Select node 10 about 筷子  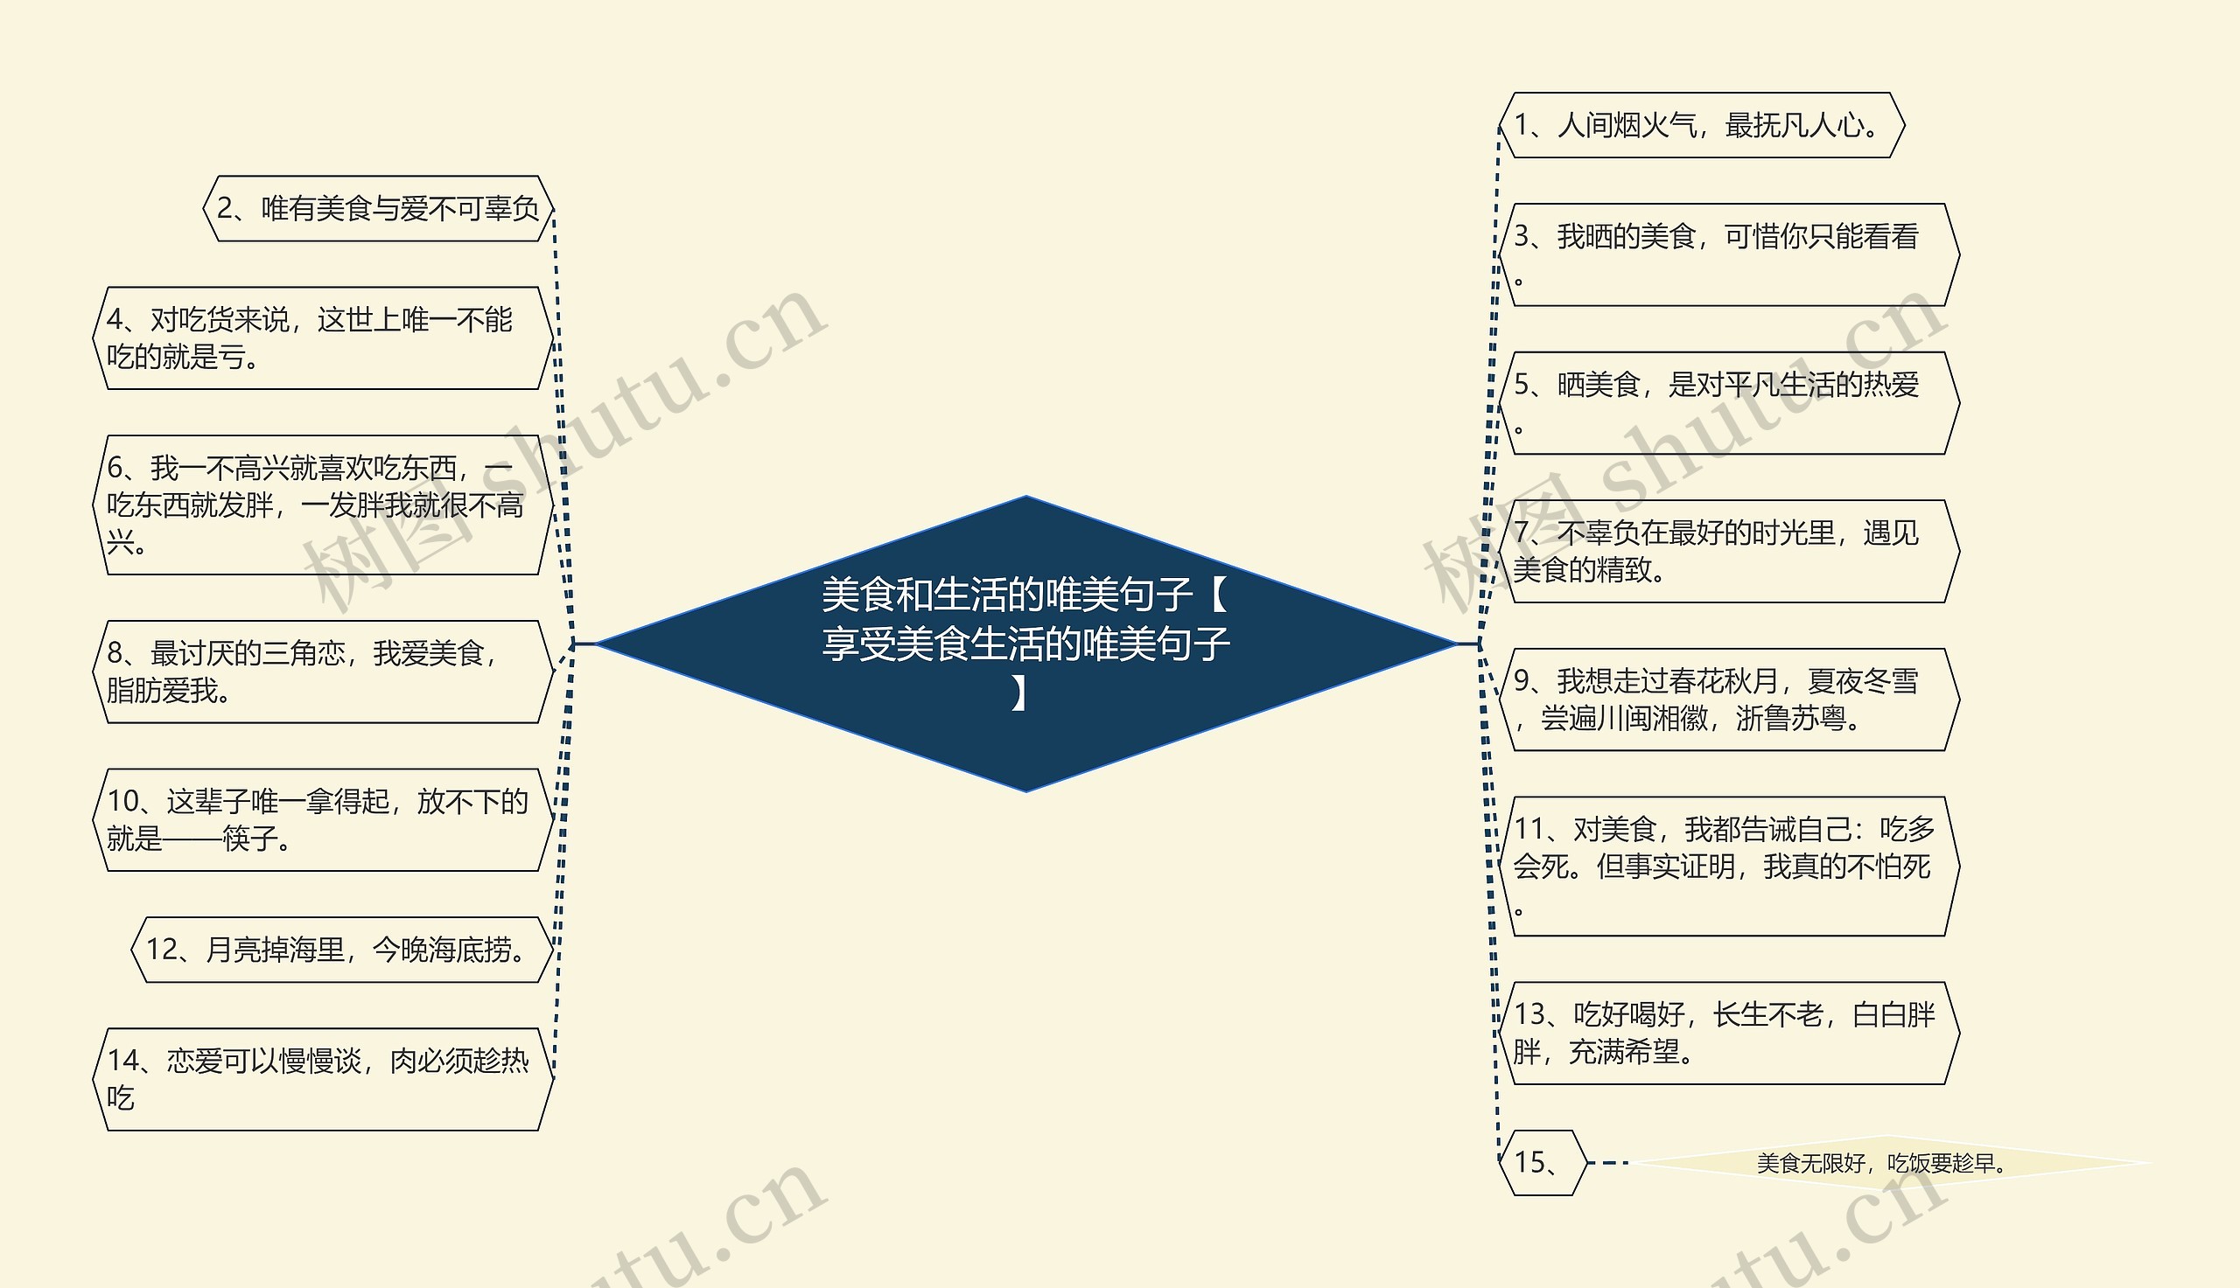click(323, 820)
